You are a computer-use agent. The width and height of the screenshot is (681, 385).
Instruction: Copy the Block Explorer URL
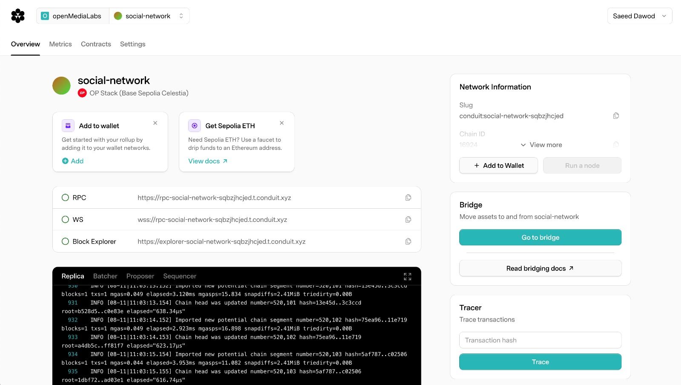pos(408,241)
